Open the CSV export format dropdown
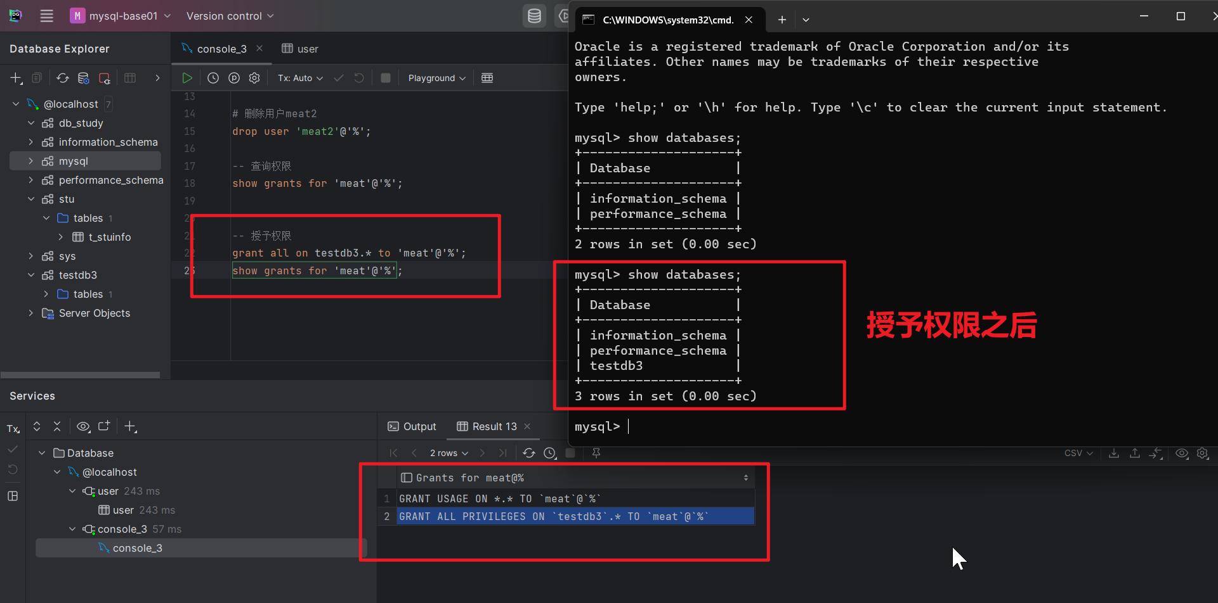This screenshot has width=1218, height=603. (x=1078, y=453)
